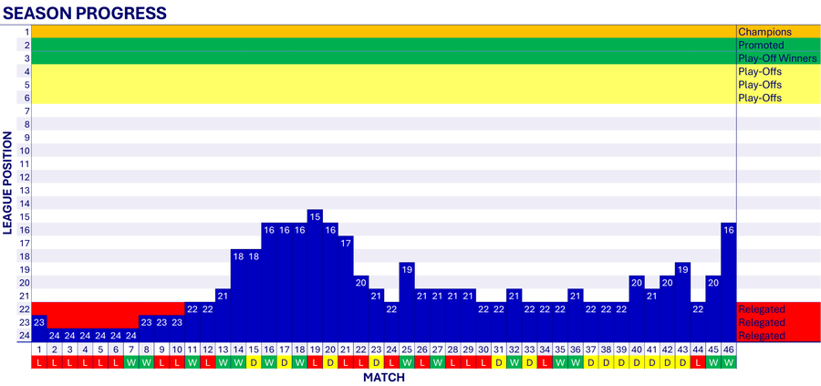Click the W result under match 11
This screenshot has height=386, width=821.
[x=192, y=362]
